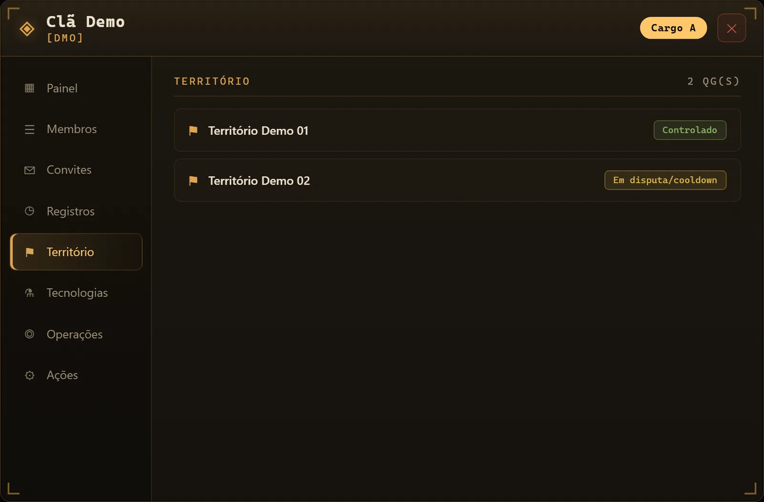
Task: Open the Operações page
Action: 76,334
